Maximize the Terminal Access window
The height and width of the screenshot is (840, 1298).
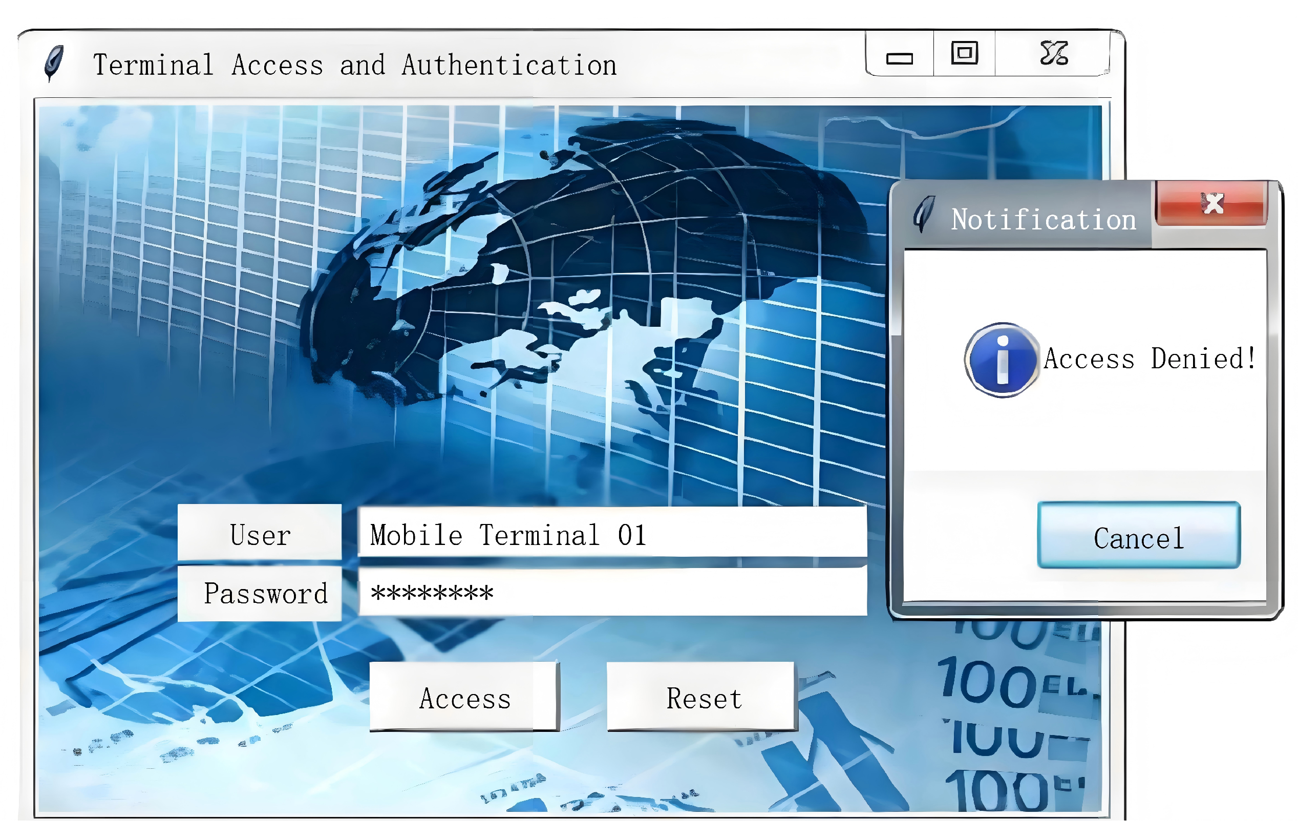pyautogui.click(x=964, y=53)
